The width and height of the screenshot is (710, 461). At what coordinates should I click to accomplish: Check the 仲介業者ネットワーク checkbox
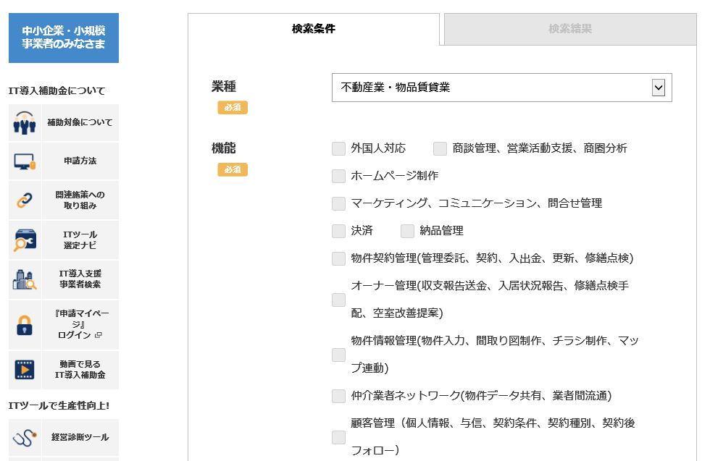339,396
